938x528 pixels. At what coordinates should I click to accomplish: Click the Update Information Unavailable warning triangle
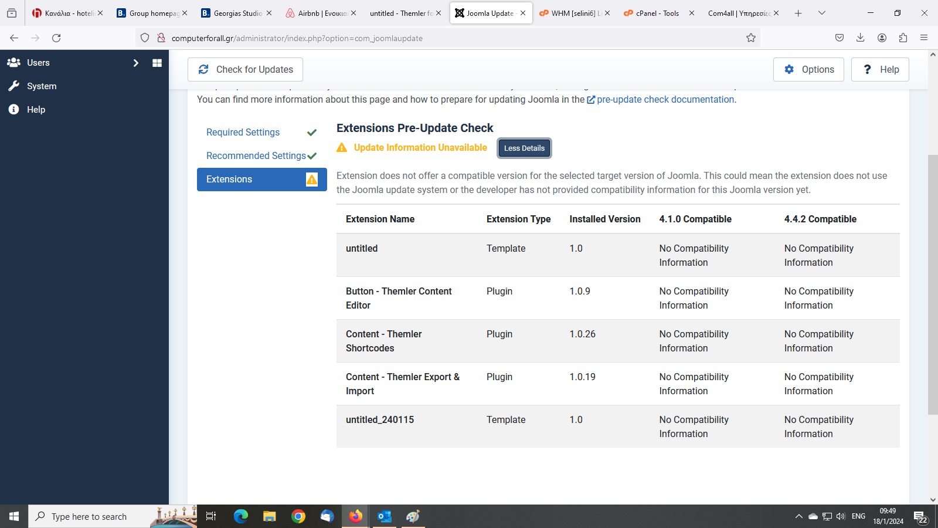click(342, 148)
